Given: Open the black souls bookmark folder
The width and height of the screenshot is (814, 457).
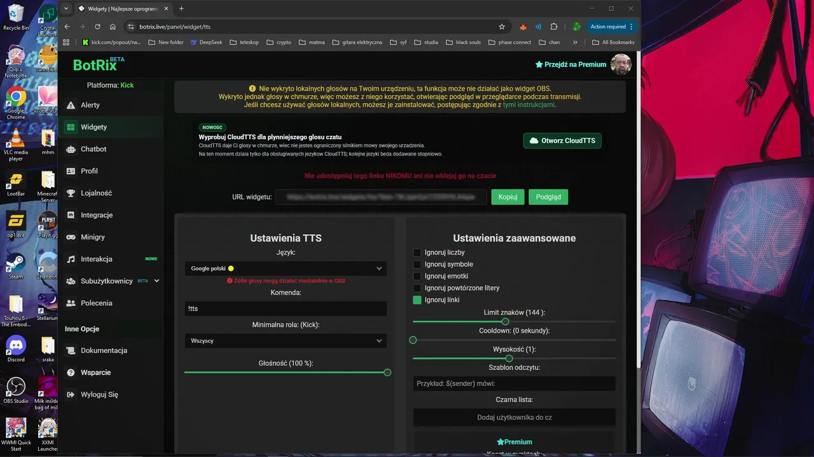Looking at the screenshot, I should [463, 43].
